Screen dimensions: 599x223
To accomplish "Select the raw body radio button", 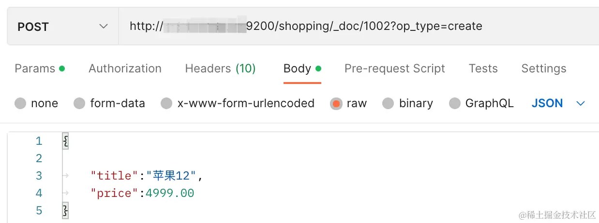I will (x=336, y=103).
